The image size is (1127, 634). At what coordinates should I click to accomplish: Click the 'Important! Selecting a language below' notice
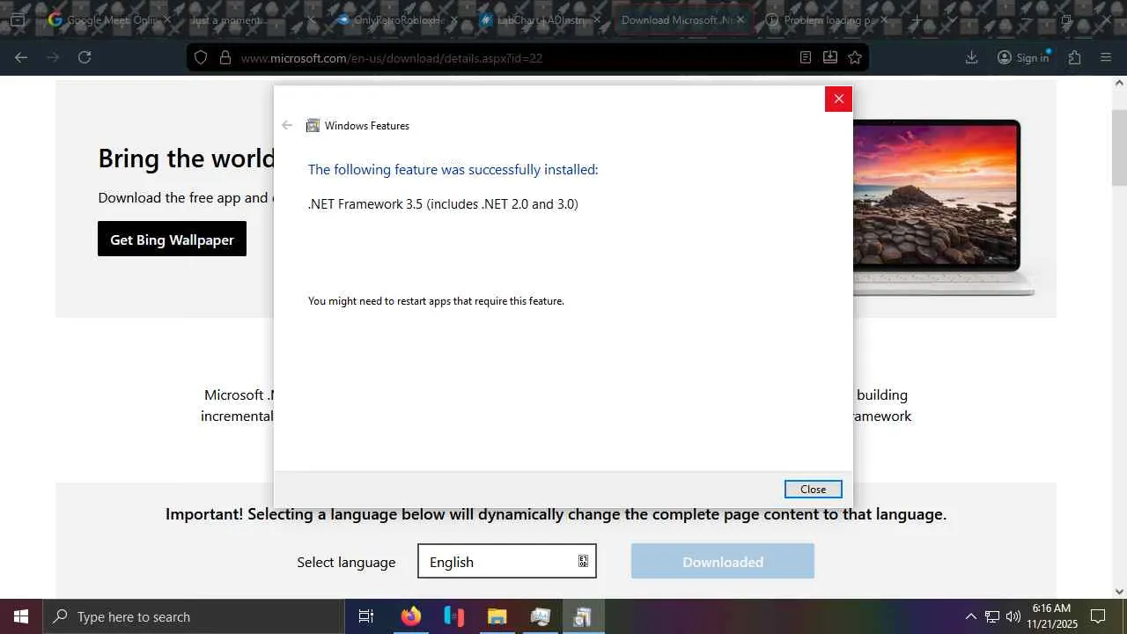[556, 514]
